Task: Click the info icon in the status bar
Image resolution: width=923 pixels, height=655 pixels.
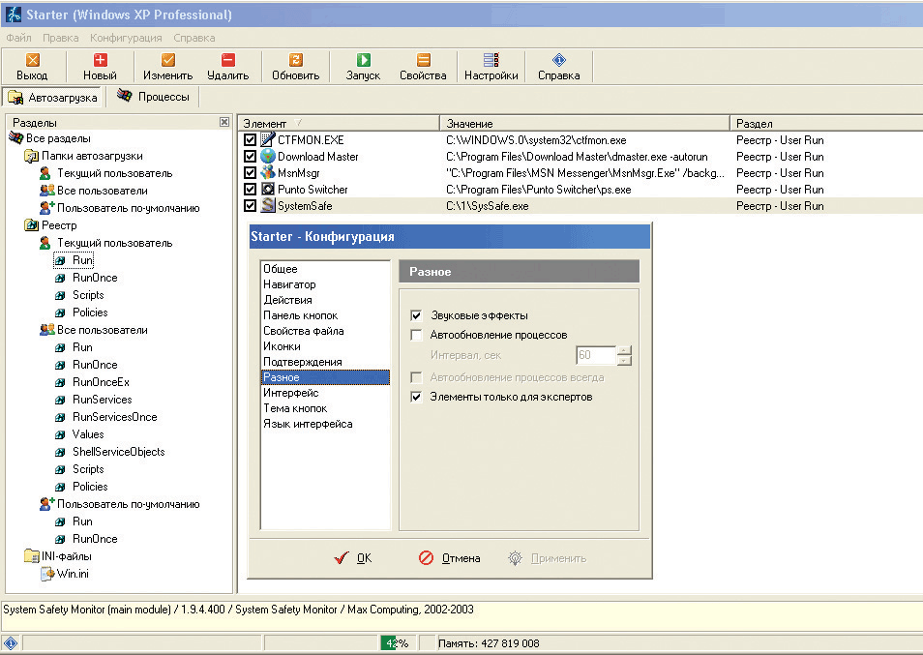Action: coord(11,643)
